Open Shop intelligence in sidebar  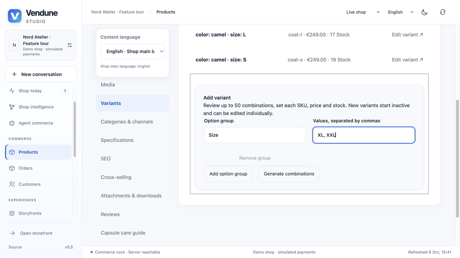[39, 107]
